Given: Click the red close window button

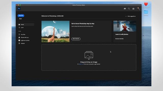Looking at the screenshot, I should point(17,5).
